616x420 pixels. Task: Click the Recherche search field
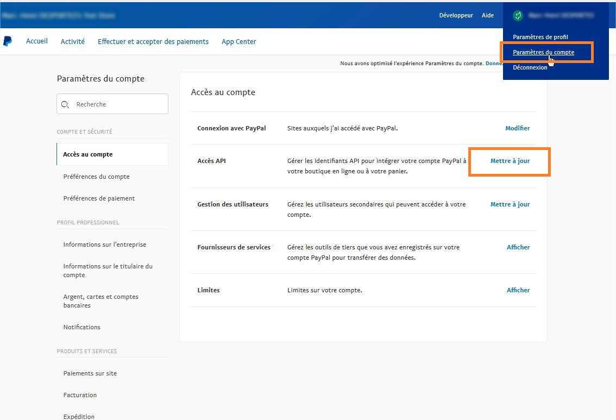(x=112, y=103)
